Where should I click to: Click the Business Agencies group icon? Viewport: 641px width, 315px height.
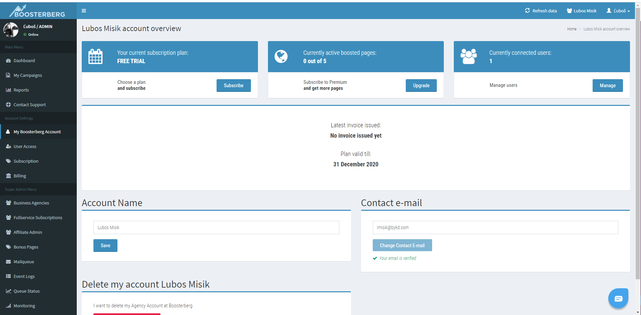(8, 203)
